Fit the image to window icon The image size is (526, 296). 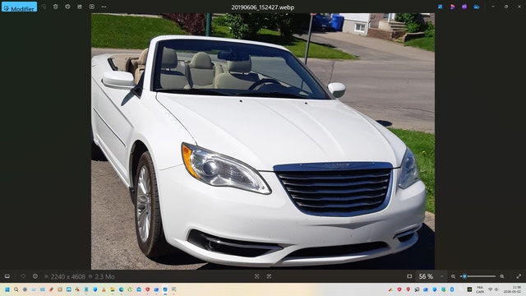tap(409, 276)
